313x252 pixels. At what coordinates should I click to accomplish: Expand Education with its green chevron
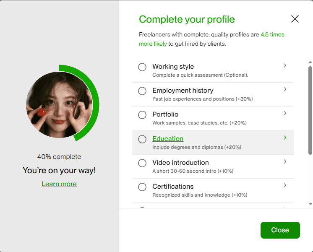285,138
